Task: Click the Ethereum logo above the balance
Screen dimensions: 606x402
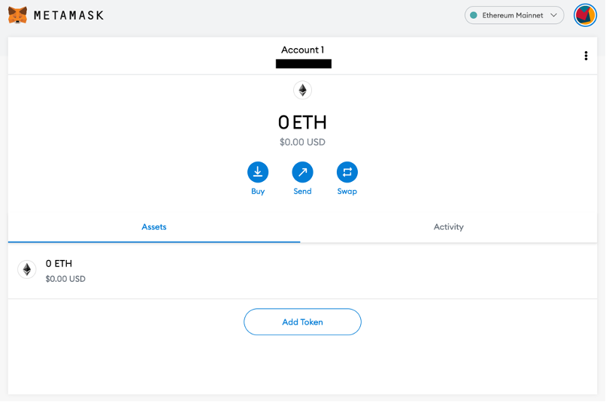Action: pyautogui.click(x=302, y=90)
